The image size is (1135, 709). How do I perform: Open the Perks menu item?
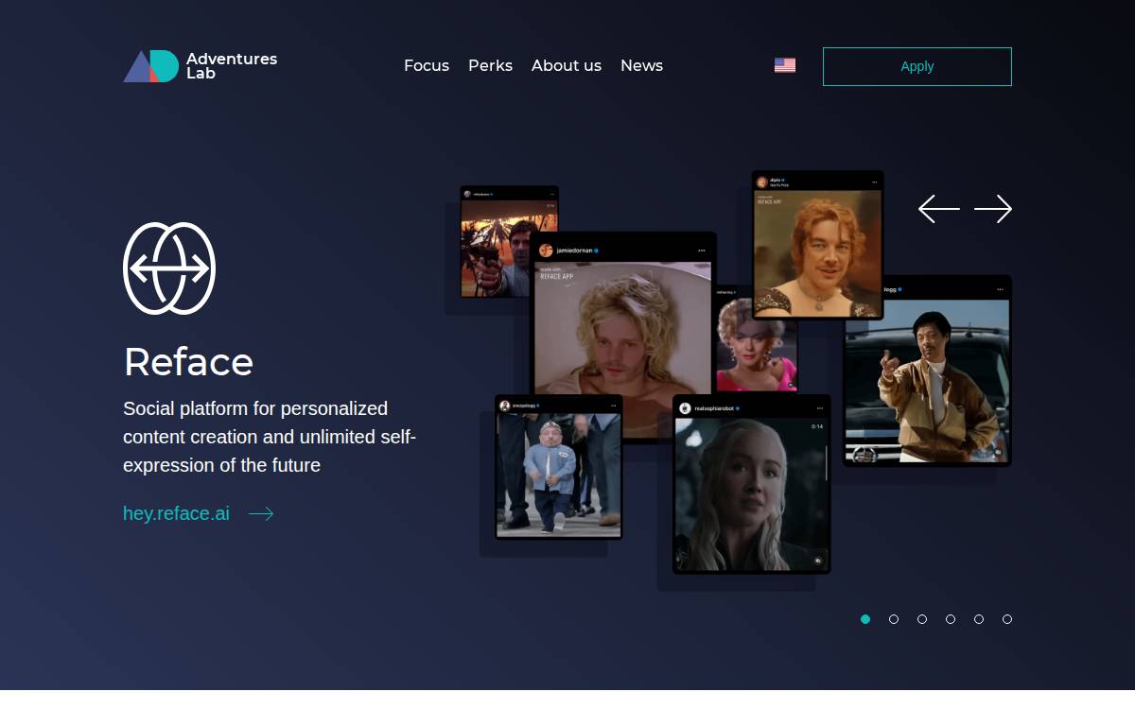490,65
